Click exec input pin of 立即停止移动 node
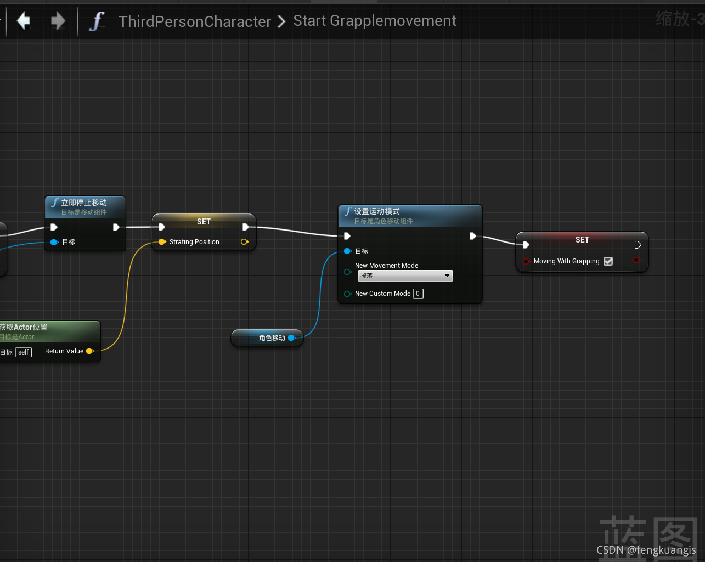 coord(54,227)
